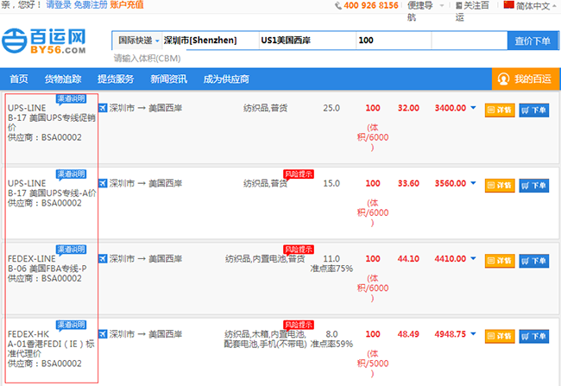Image resolution: width=561 pixels, height=386 pixels.
Task: Click the 我的百运 smiley account icon
Action: [x=503, y=79]
